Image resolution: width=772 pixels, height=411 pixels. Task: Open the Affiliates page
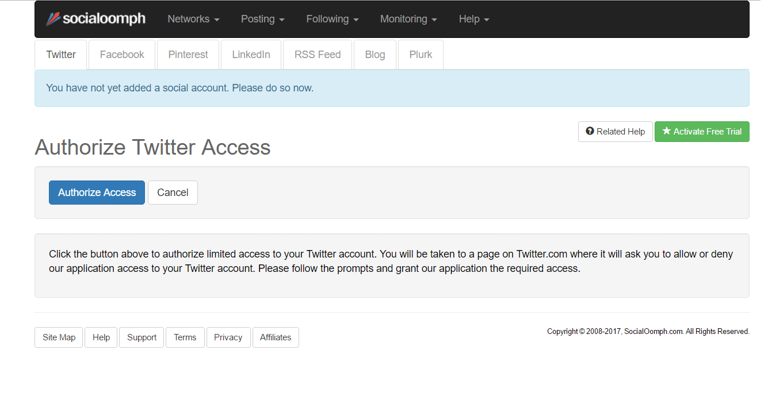pyautogui.click(x=276, y=337)
